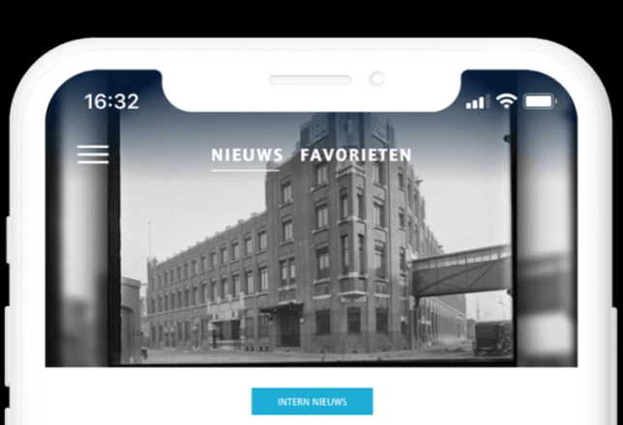This screenshot has width=623, height=425.
Task: Tap the cellular signal bars icon
Action: click(x=476, y=102)
